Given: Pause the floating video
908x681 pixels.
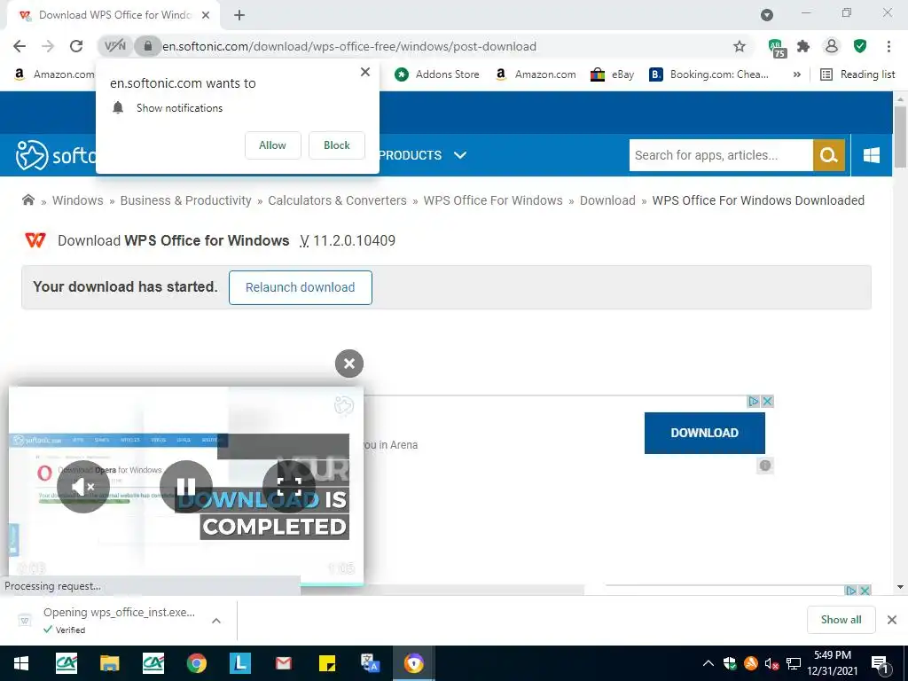Looking at the screenshot, I should click(x=186, y=487).
